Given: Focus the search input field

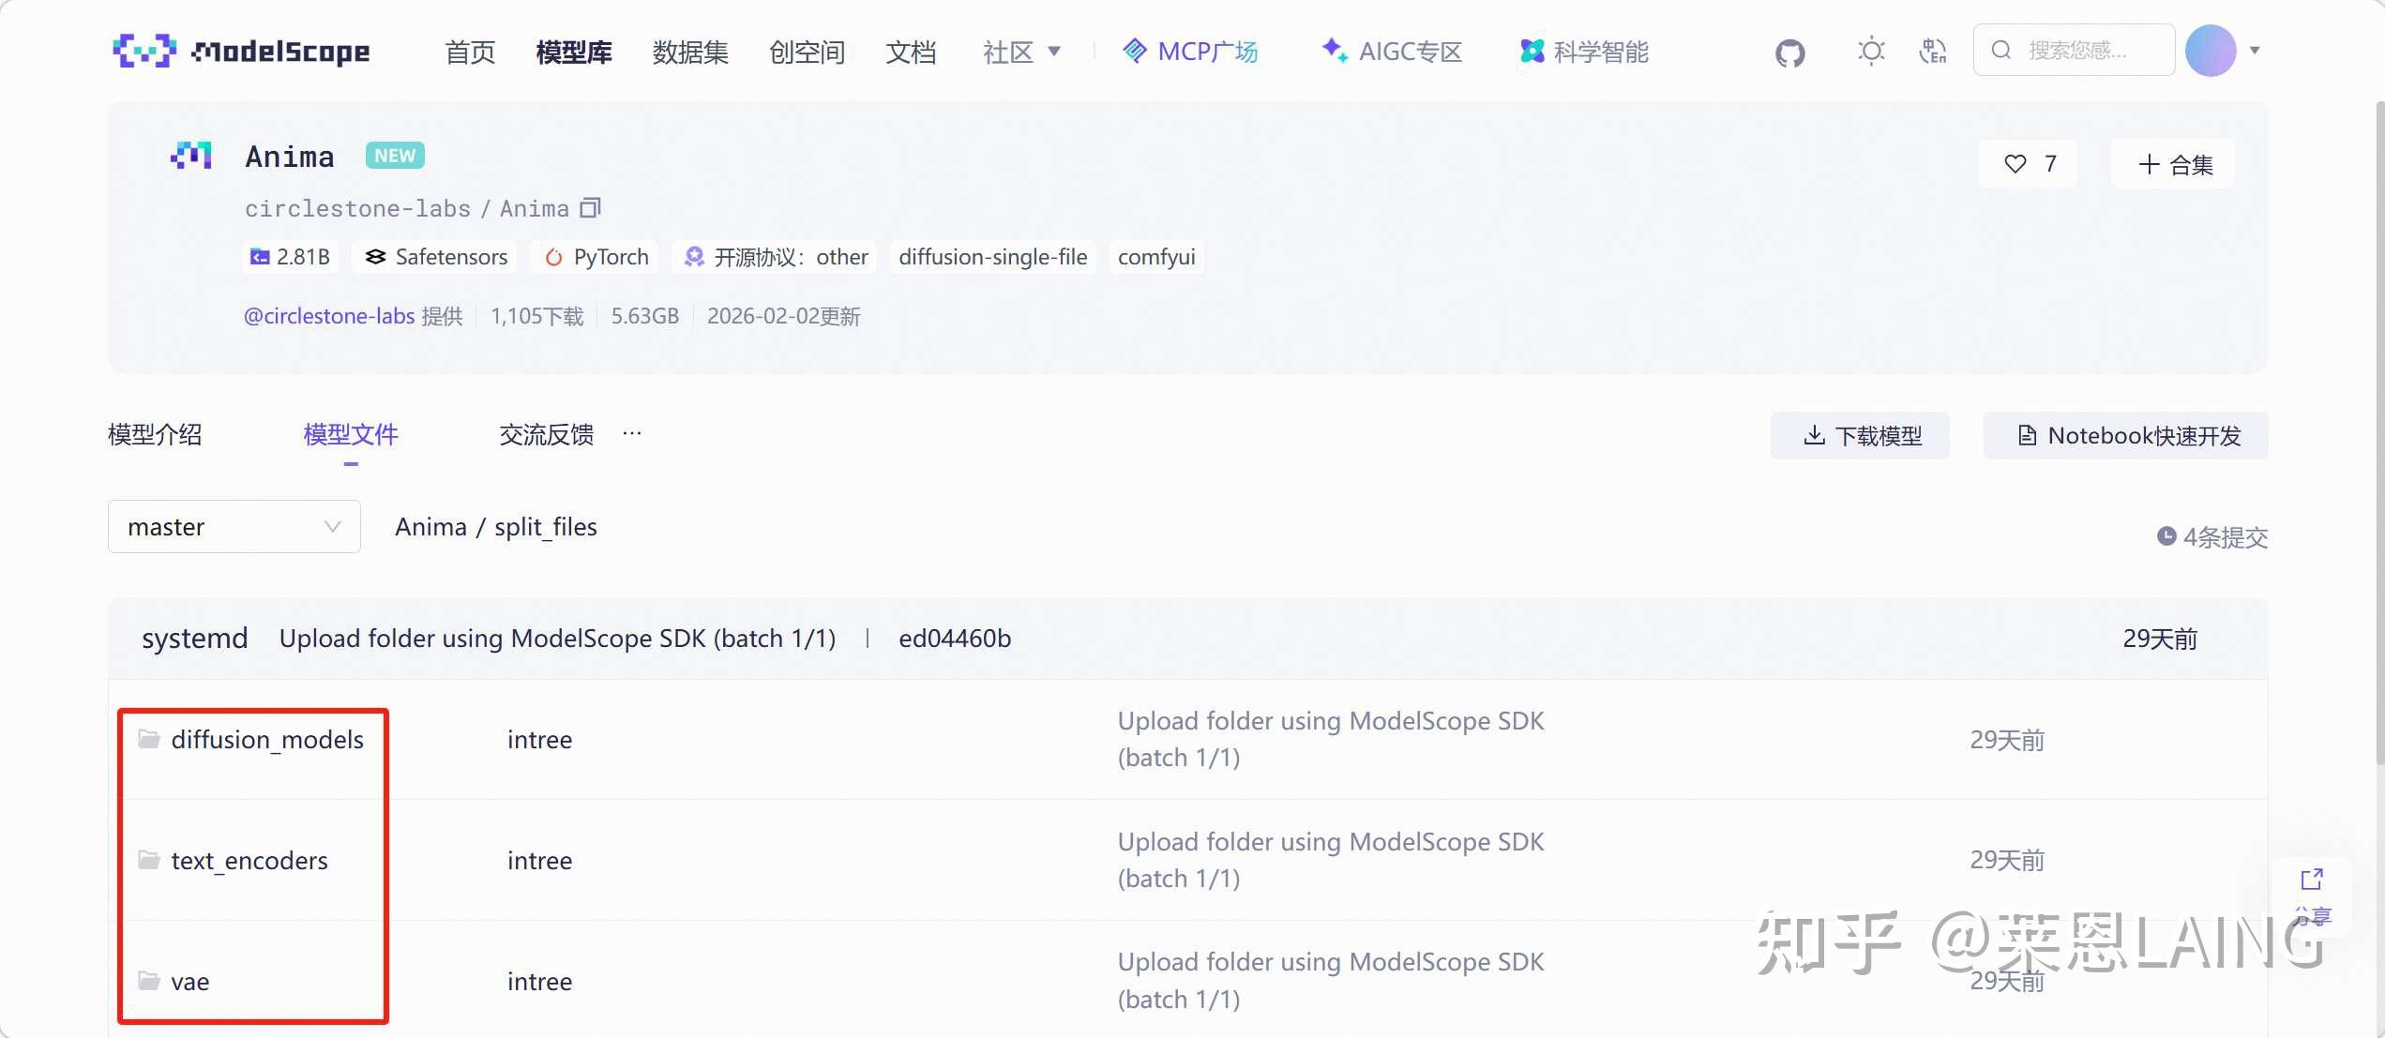Looking at the screenshot, I should coord(2074,50).
